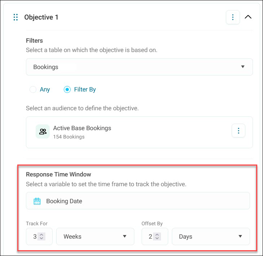Open the Active Base Bookings three-dot menu
The image size is (263, 256).
239,131
